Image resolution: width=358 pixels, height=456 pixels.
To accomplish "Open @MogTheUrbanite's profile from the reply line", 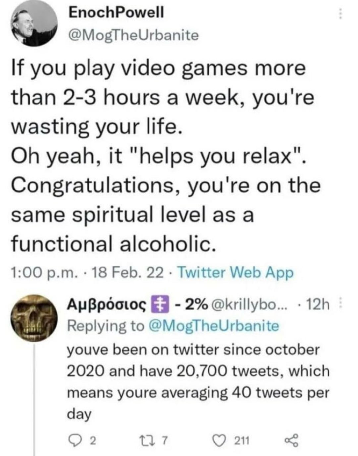I will pyautogui.click(x=212, y=325).
